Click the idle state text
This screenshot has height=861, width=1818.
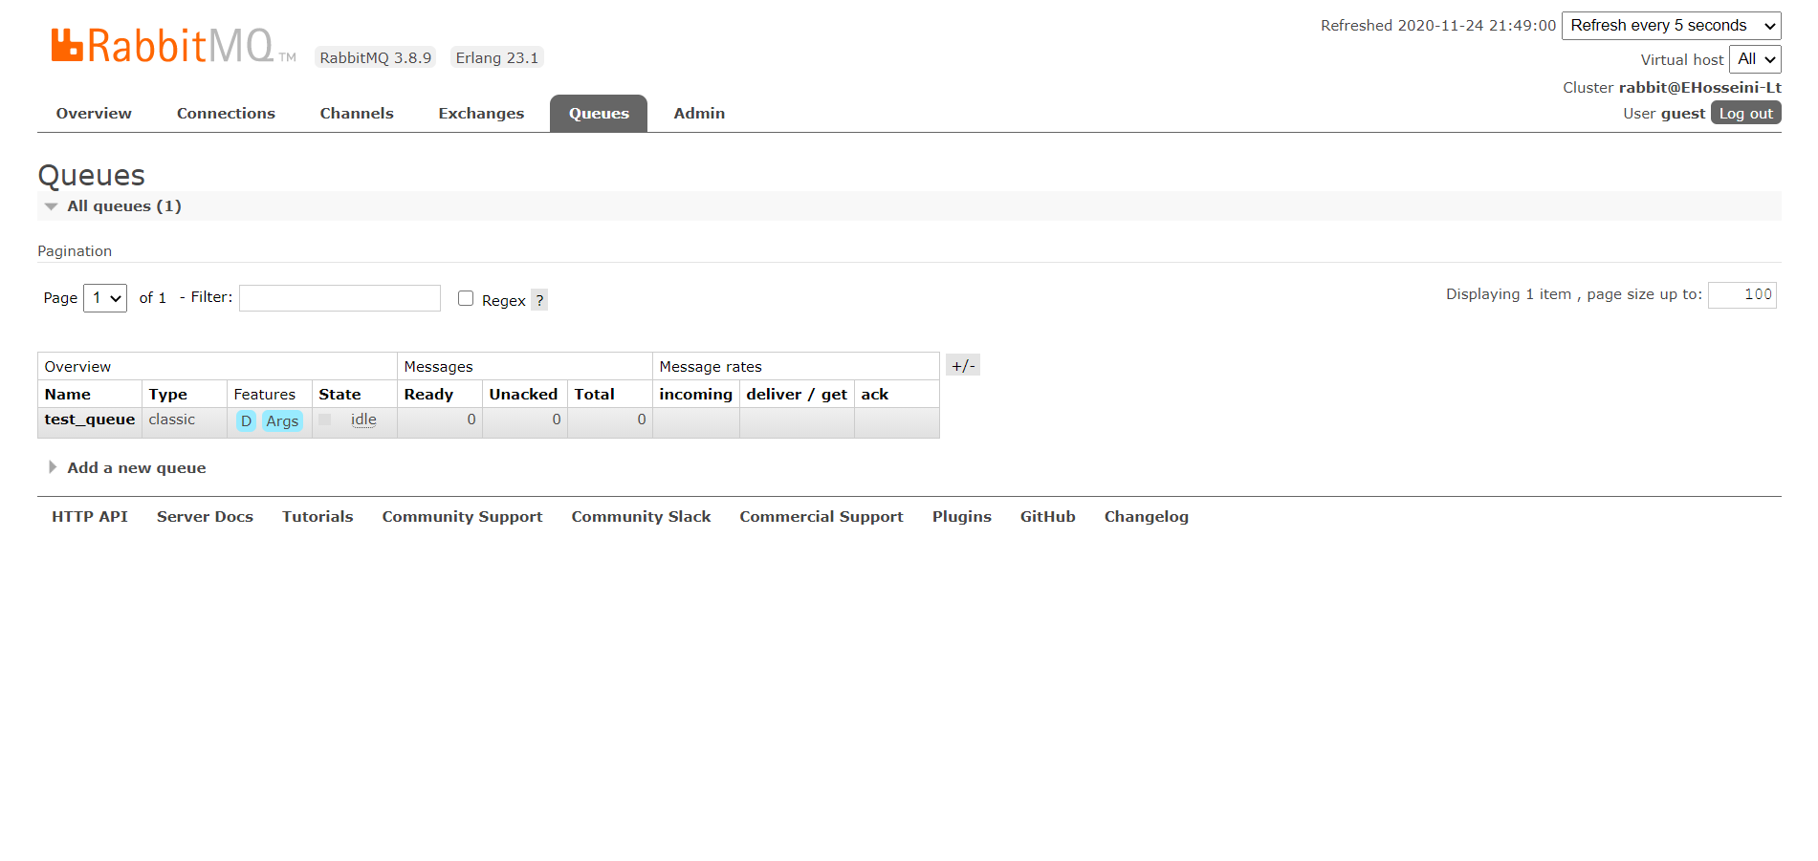tap(363, 420)
